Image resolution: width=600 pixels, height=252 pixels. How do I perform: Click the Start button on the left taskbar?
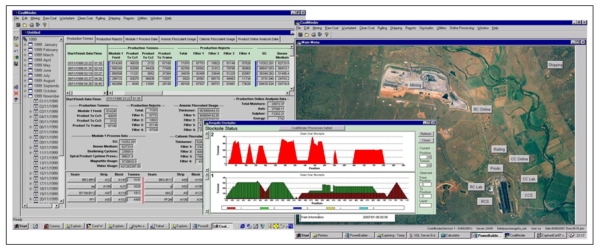[x=20, y=226]
